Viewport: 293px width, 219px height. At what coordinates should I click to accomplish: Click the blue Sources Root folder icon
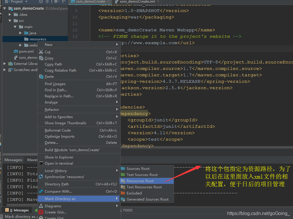click(123, 168)
